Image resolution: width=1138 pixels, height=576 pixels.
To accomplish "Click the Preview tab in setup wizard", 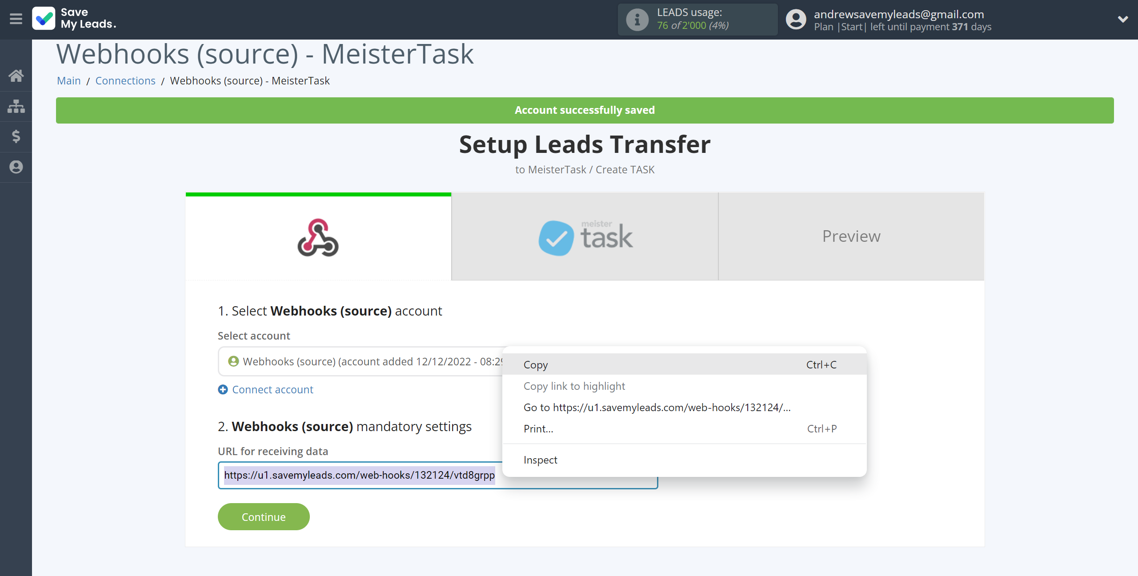I will (851, 236).
